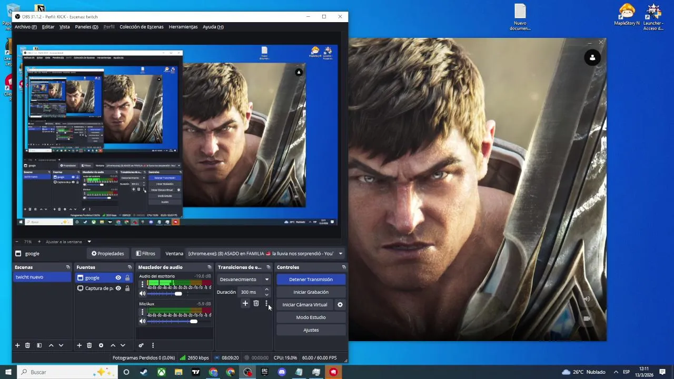Click the 300 ms duration field
The image size is (674, 379).
tap(250, 292)
